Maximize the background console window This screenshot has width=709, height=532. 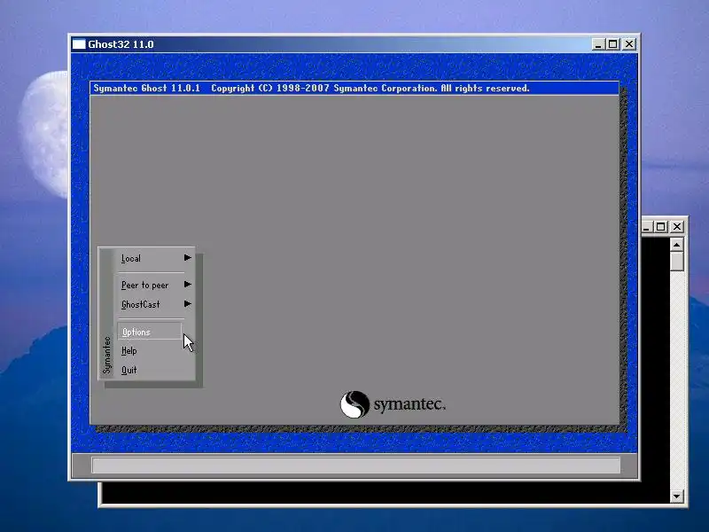[x=660, y=227]
